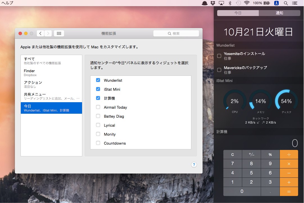Click the 8 key on calculator

tap(251, 164)
